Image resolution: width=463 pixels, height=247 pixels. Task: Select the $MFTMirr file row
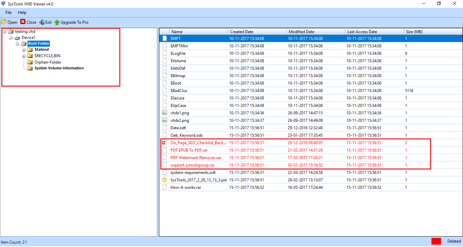point(311,46)
